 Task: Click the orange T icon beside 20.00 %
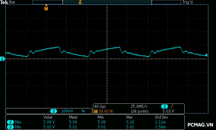pyautogui.click(x=96, y=111)
